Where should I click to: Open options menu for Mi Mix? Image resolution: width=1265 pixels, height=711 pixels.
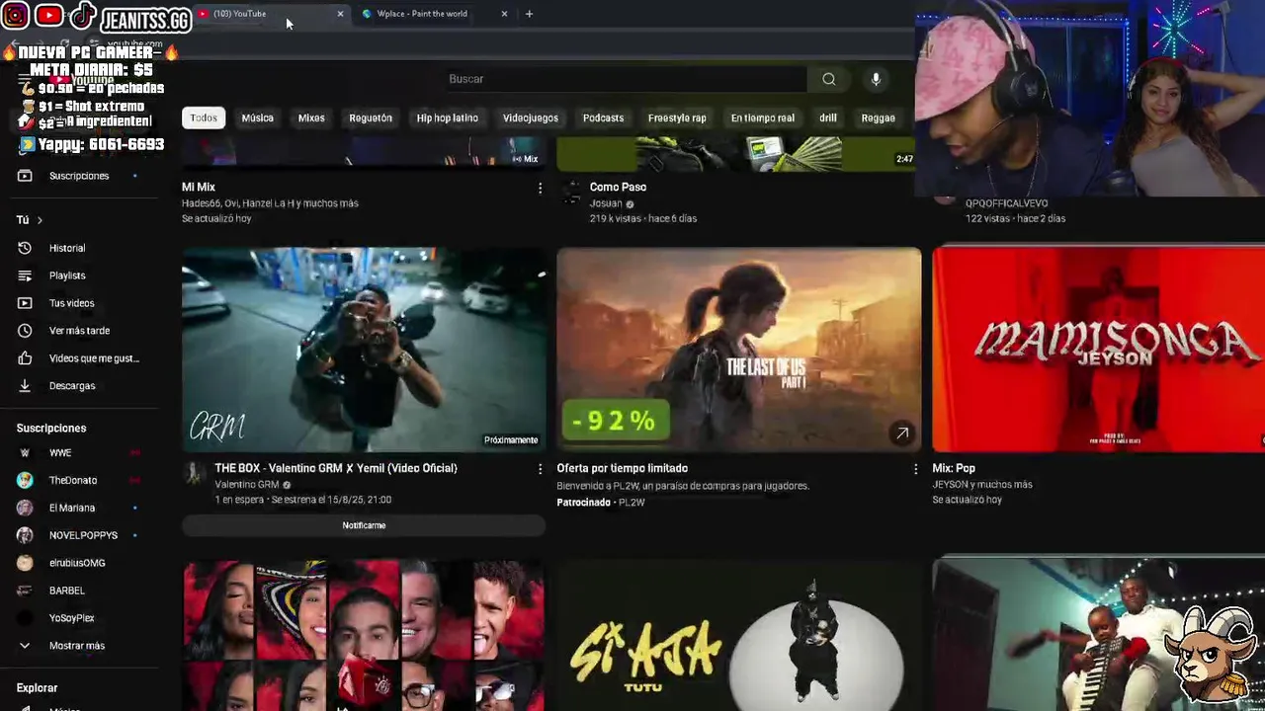(x=540, y=188)
